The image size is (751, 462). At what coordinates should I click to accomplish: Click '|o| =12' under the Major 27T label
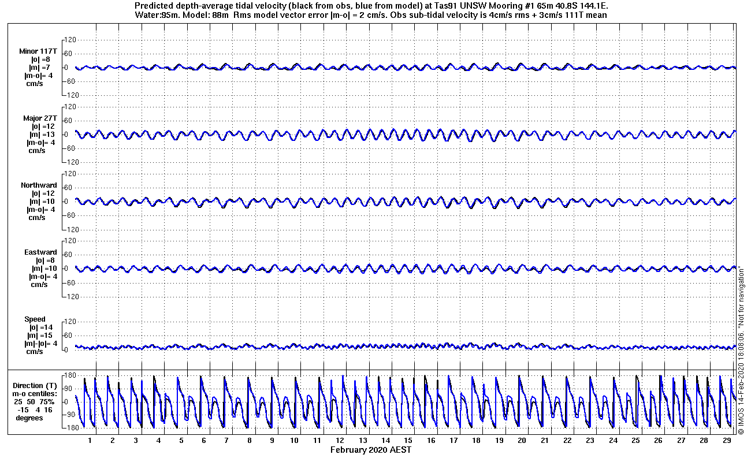42,126
